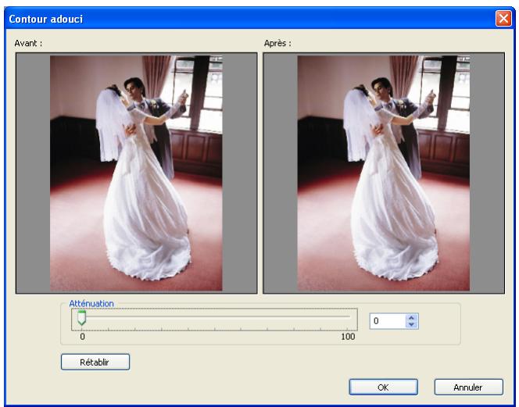
Task: Click the Atténuation group label
Action: [x=91, y=303]
